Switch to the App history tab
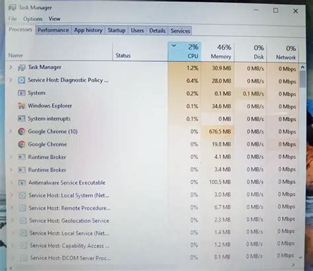This screenshot has height=271, width=313. coord(88,30)
